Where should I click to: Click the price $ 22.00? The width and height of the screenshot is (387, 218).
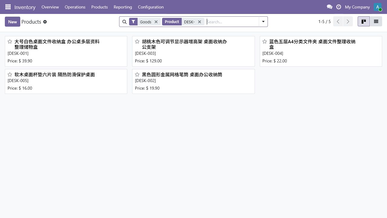coord(280,61)
